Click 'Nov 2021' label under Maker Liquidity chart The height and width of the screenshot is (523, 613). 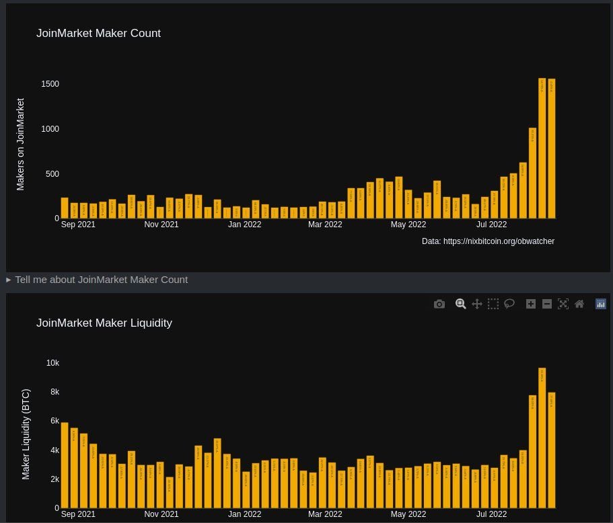[x=161, y=514]
